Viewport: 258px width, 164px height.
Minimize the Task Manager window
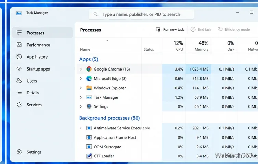tap(237, 12)
